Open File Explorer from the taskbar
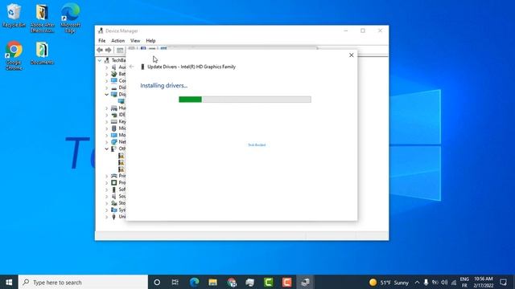 212,282
